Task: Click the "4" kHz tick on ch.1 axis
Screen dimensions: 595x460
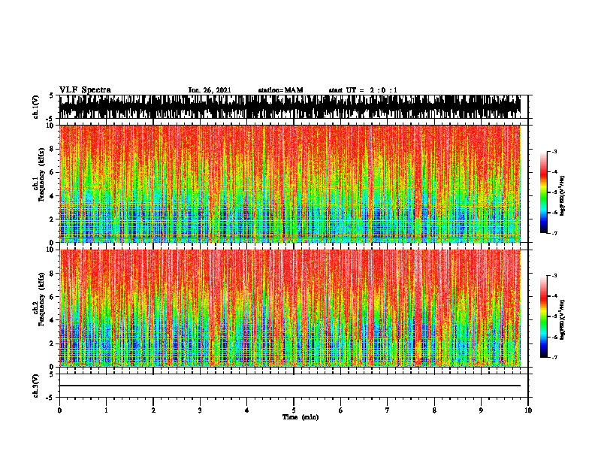Action: coord(53,196)
